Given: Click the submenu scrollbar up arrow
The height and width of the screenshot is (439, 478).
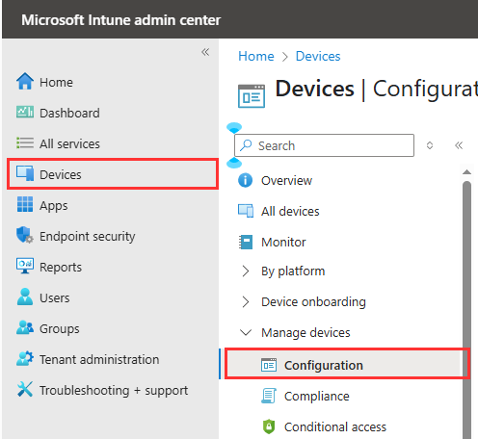Looking at the screenshot, I should click(x=466, y=172).
